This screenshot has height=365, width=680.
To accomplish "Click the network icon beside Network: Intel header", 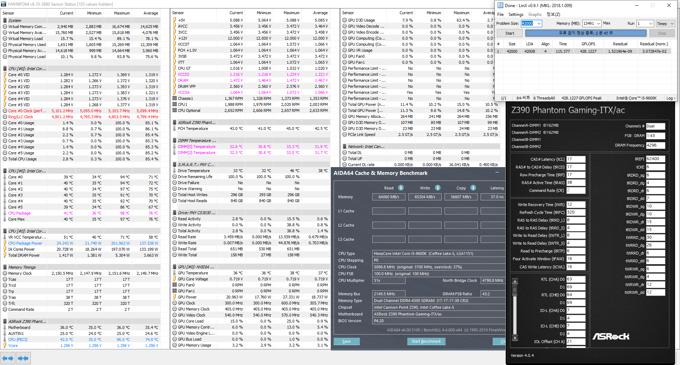I will click(345, 147).
